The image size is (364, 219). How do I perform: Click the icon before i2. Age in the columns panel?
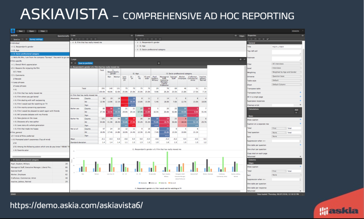click(x=138, y=46)
